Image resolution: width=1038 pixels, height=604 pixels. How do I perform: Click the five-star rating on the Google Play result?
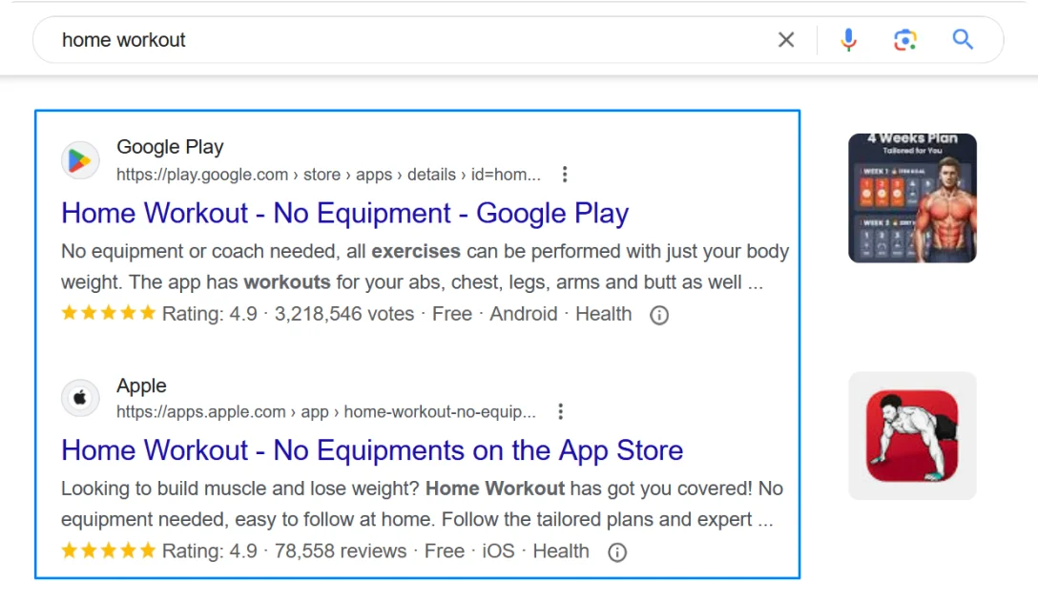(x=109, y=313)
